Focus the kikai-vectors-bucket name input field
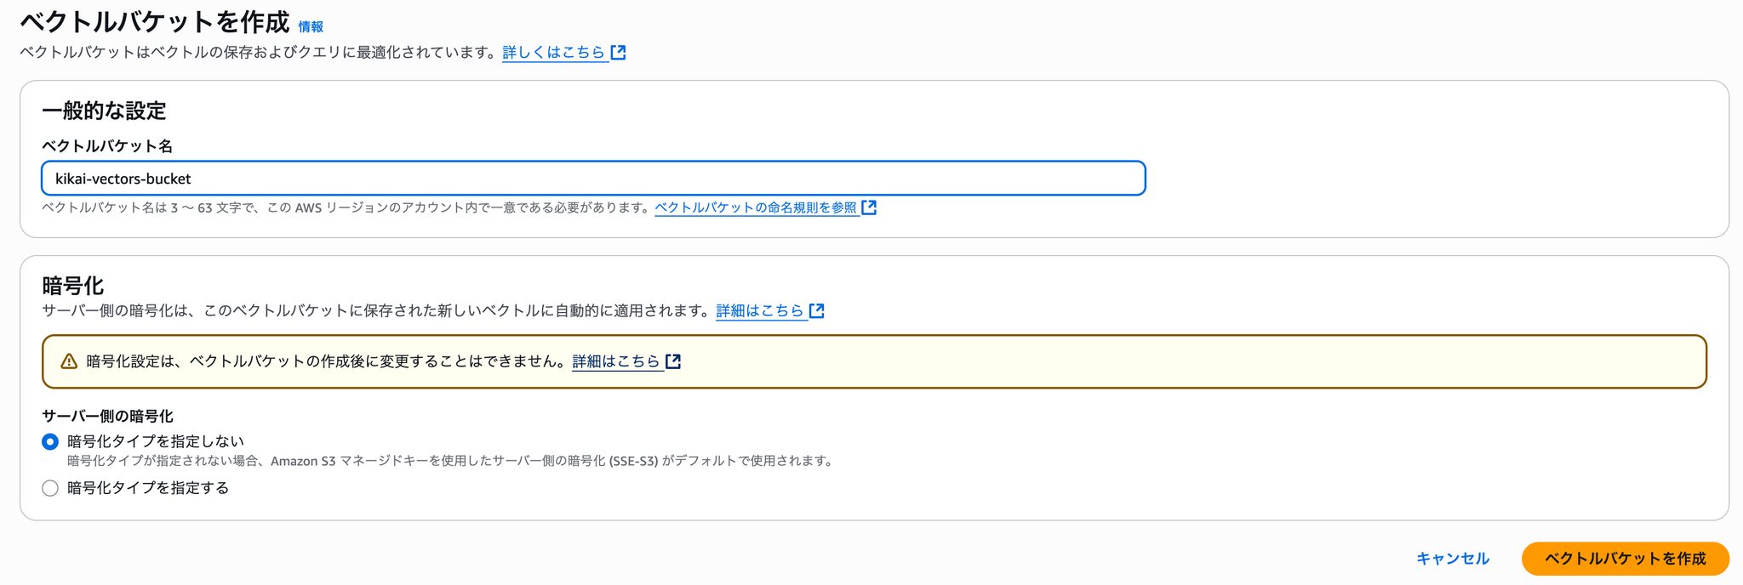This screenshot has height=585, width=1743. (x=593, y=179)
